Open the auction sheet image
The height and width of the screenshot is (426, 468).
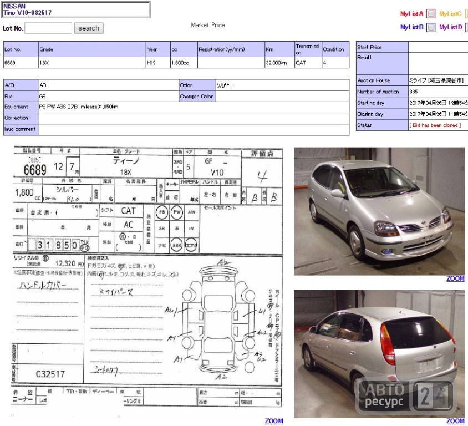[147, 281]
